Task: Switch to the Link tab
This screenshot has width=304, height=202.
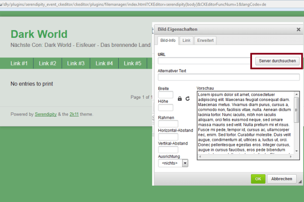Action: (187, 40)
